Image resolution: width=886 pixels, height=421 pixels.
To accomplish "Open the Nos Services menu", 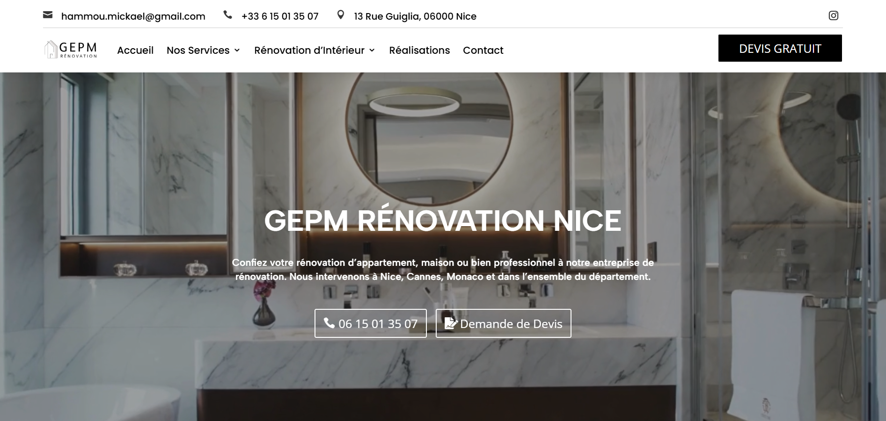I will 203,50.
